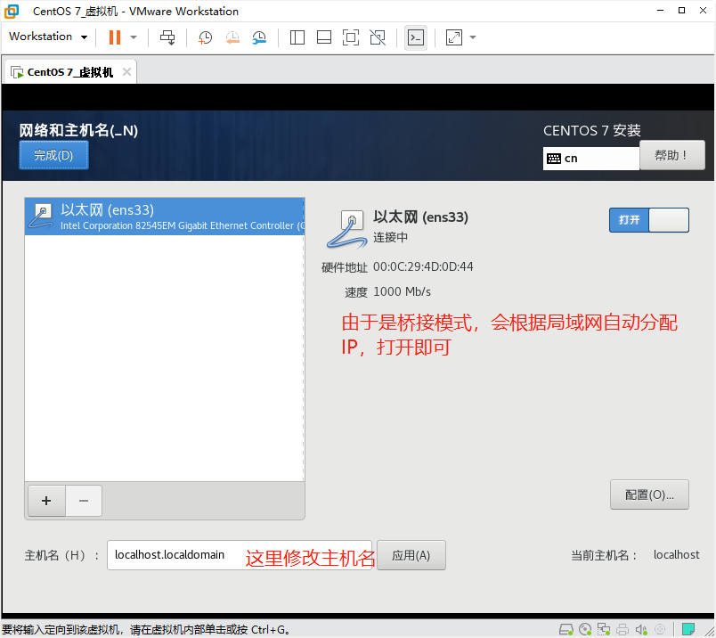Pause the virtual machine
The height and width of the screenshot is (638, 716).
[115, 37]
